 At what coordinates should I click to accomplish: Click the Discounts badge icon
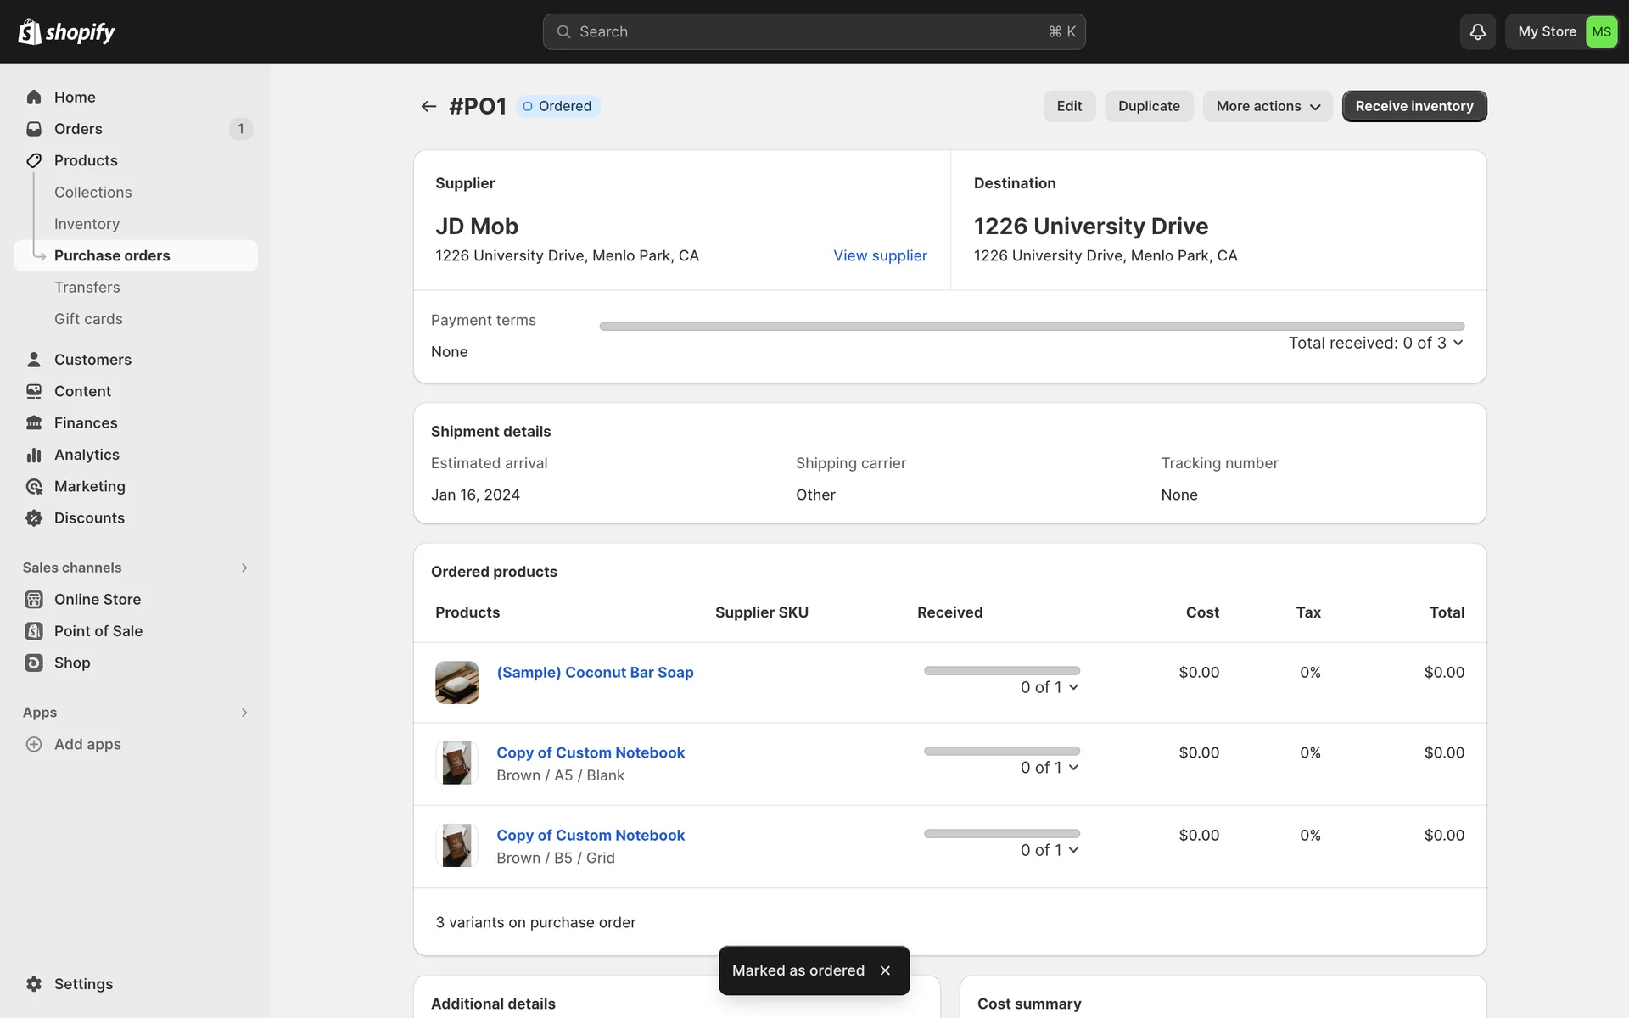(34, 518)
